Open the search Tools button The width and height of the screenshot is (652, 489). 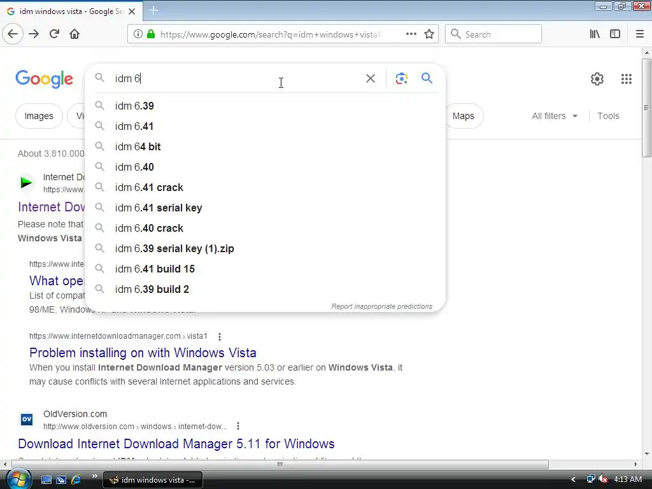608,116
